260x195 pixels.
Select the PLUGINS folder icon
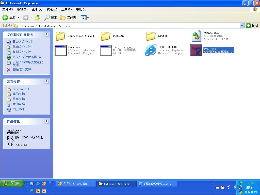106,36
